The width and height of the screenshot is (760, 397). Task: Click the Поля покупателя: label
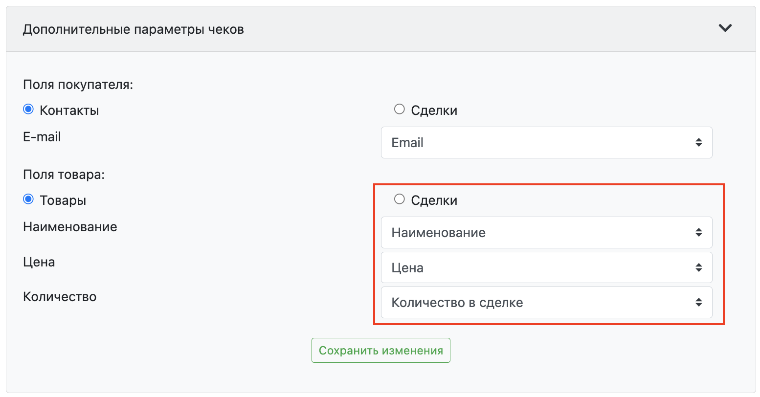78,85
